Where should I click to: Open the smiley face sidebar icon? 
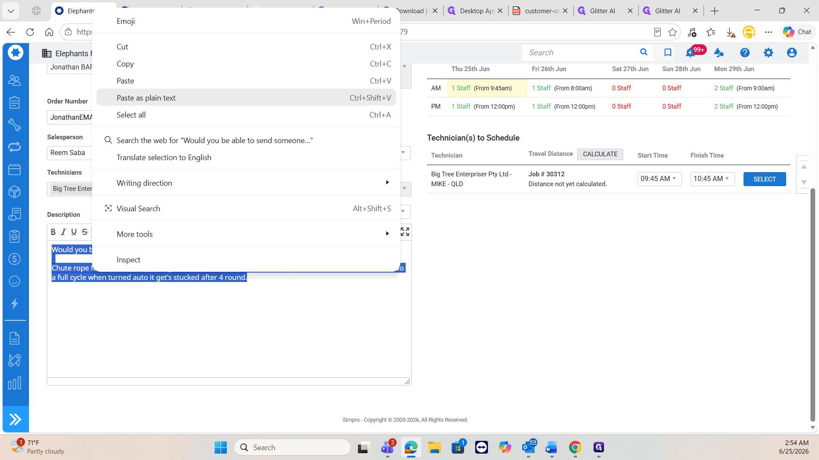click(15, 281)
